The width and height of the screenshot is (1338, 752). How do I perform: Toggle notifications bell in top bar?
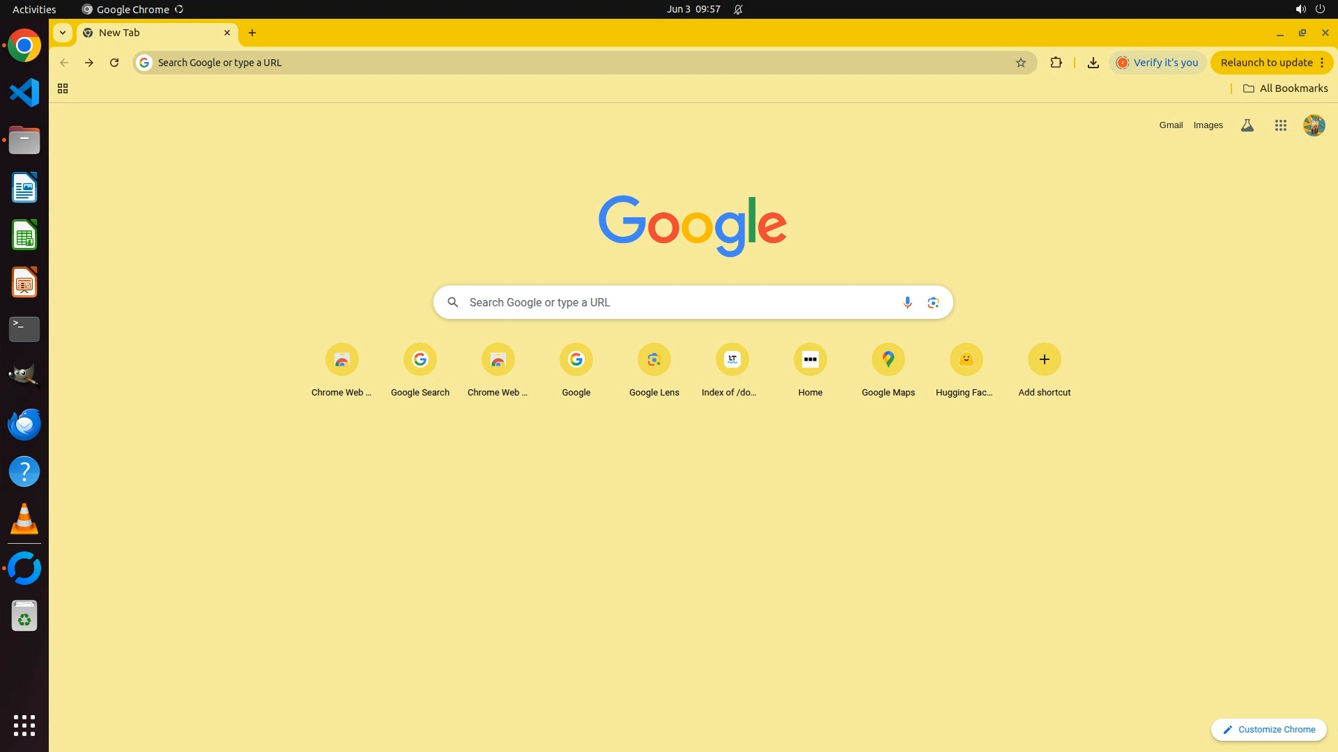tap(738, 9)
